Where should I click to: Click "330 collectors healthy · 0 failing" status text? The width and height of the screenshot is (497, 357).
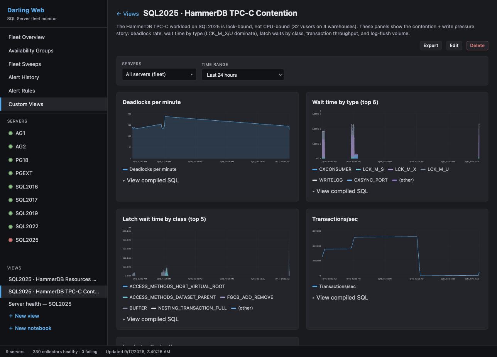pyautogui.click(x=65, y=352)
